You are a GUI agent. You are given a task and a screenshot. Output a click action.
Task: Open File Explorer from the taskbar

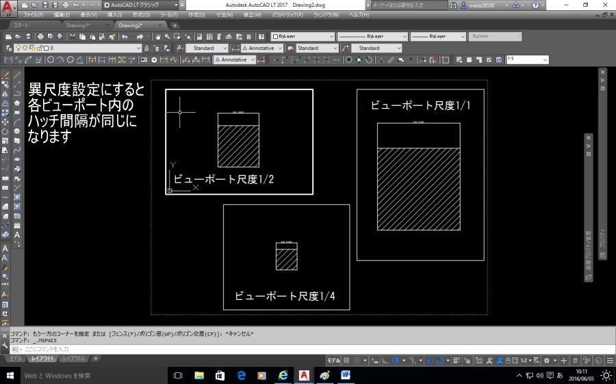click(199, 375)
